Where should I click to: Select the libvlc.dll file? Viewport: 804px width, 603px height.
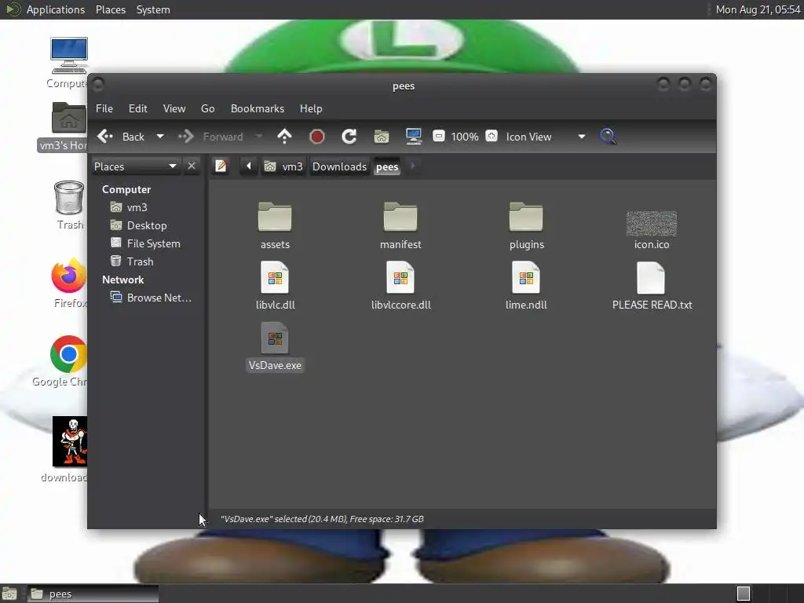point(275,286)
